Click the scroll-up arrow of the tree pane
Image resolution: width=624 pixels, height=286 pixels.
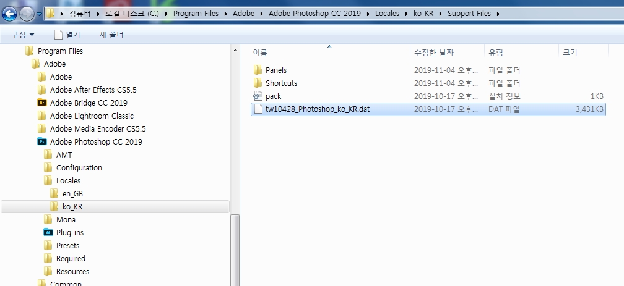coord(235,51)
